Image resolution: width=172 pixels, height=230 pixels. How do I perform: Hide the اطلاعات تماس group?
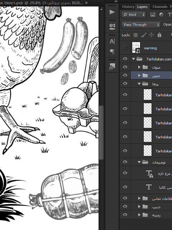[x=125, y=198]
